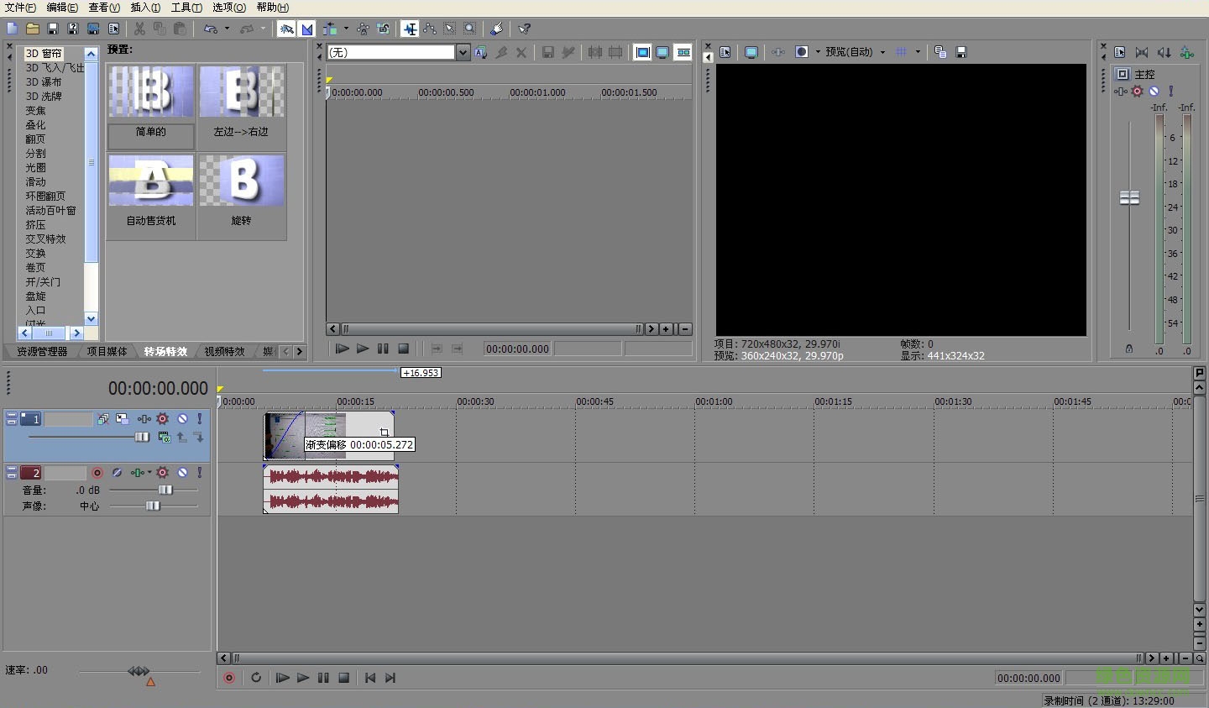Viewport: 1209px width, 708px height.
Task: Copy preview snapshot to clipboard icon
Action: [940, 52]
